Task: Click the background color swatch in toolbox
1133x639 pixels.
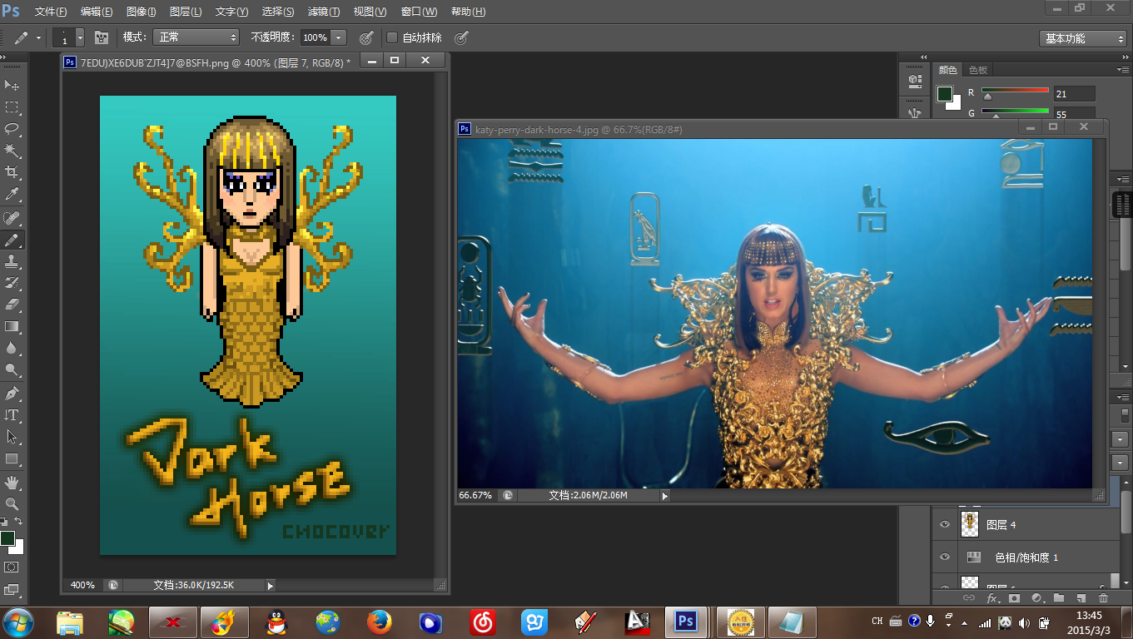Action: coord(18,547)
